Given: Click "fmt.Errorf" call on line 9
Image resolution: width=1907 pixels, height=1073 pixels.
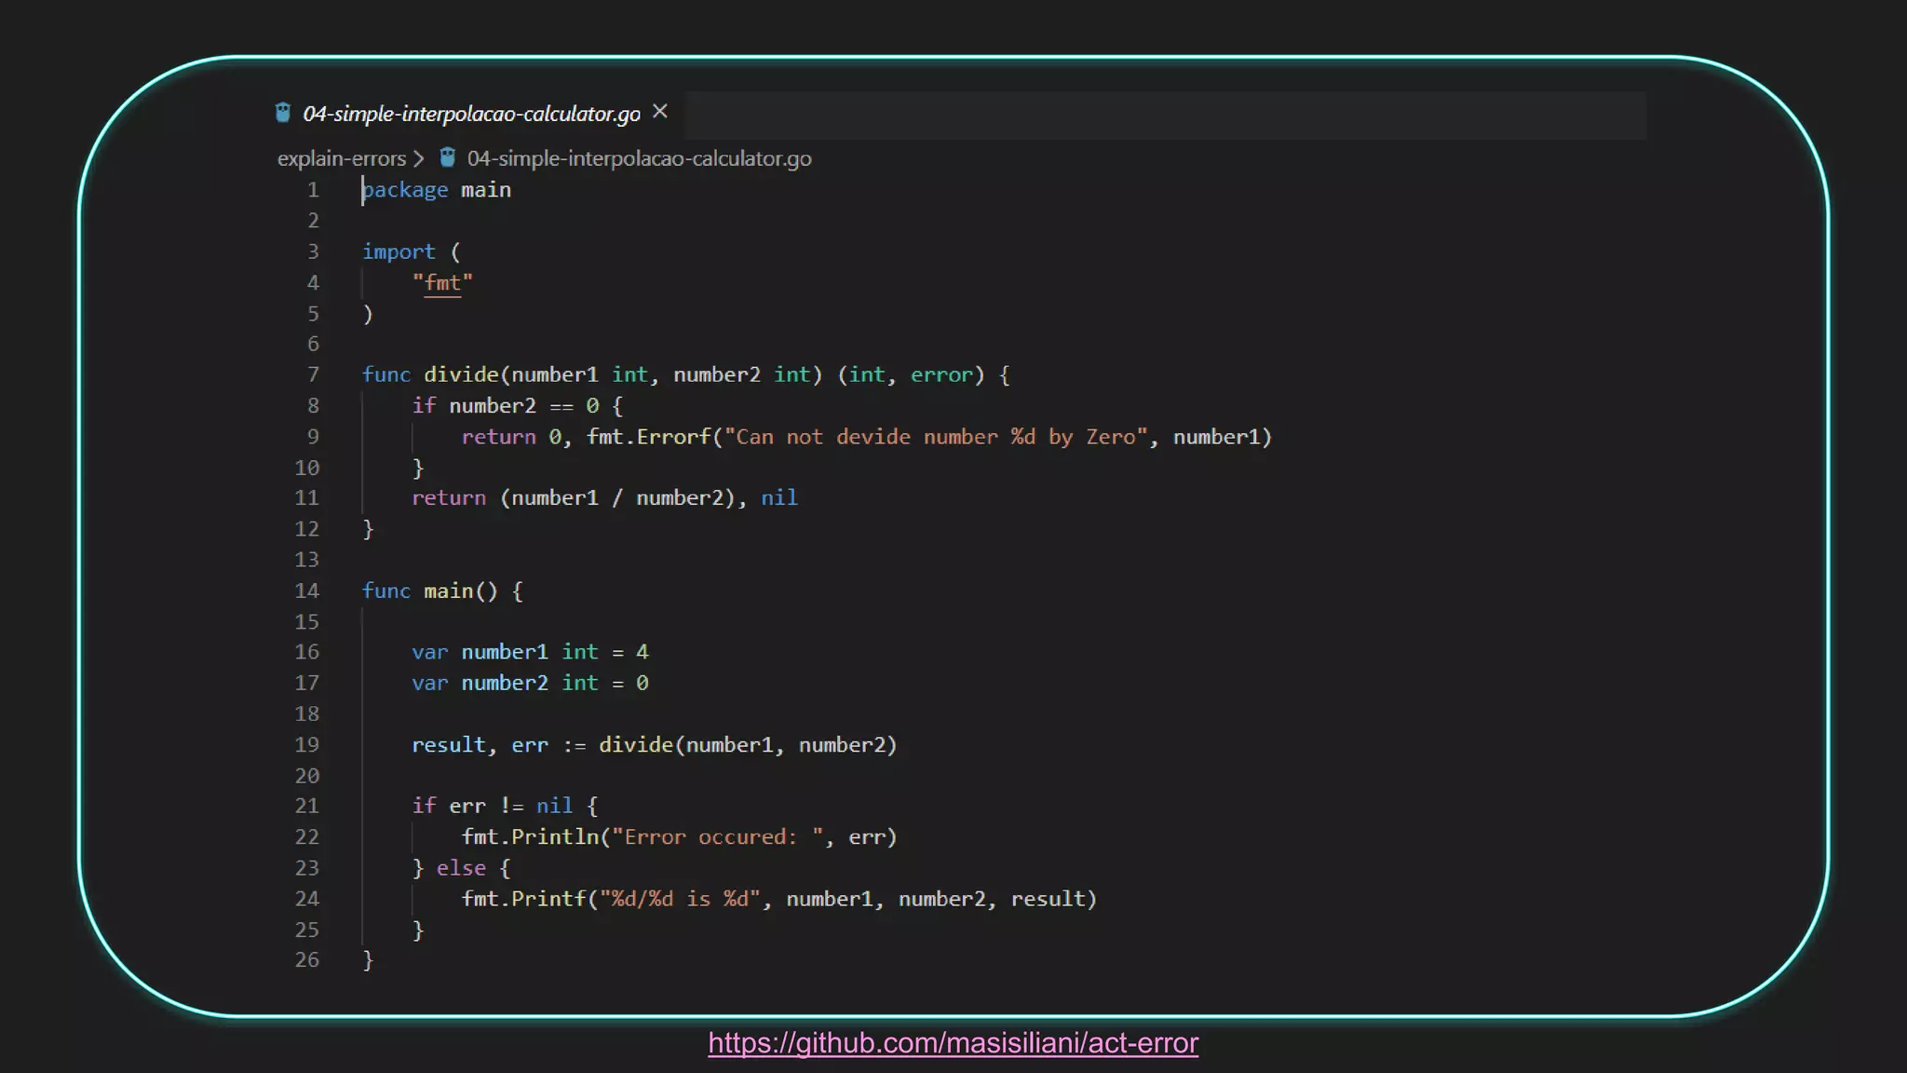Looking at the screenshot, I should pyautogui.click(x=648, y=437).
